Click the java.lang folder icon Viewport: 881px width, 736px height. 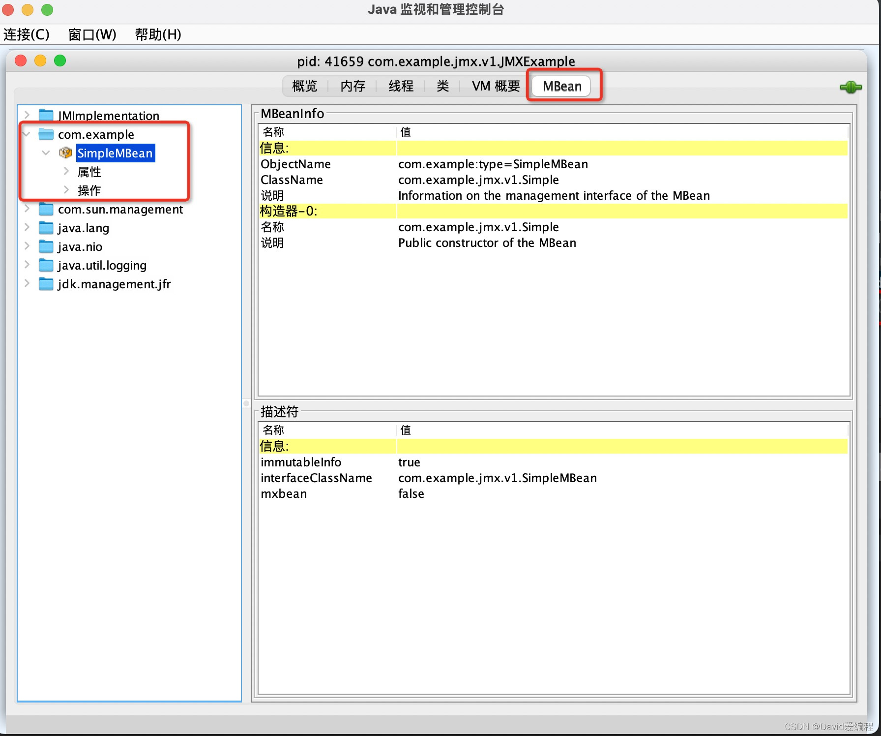[x=46, y=228]
